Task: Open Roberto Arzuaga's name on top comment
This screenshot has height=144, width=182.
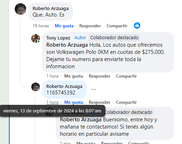Action: pyautogui.click(x=51, y=9)
